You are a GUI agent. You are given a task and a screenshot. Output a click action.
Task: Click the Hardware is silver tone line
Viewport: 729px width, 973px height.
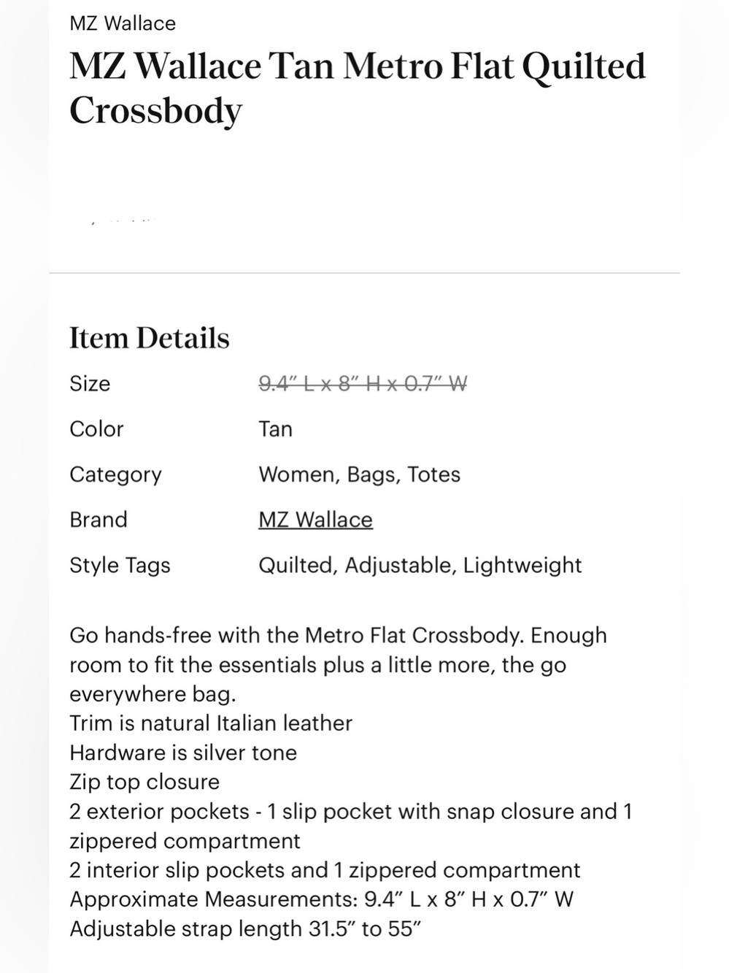[x=183, y=753]
